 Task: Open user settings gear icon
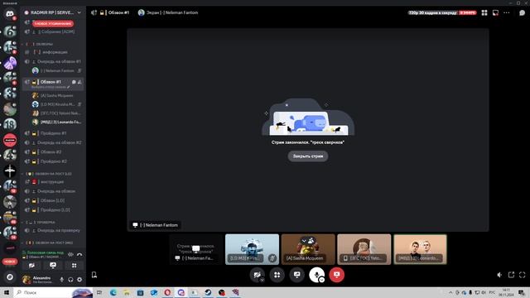coord(79,280)
